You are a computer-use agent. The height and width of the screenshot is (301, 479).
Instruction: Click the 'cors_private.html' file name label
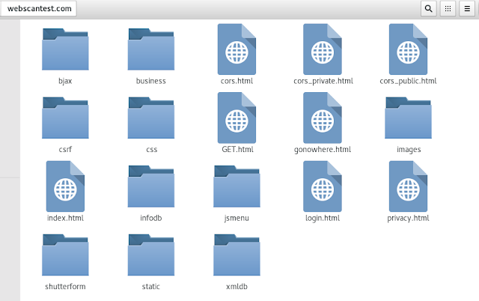[323, 81]
